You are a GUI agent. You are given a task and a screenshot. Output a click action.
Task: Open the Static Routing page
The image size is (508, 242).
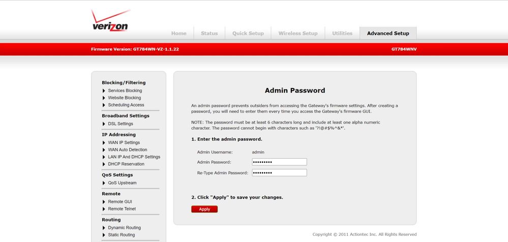(122, 235)
